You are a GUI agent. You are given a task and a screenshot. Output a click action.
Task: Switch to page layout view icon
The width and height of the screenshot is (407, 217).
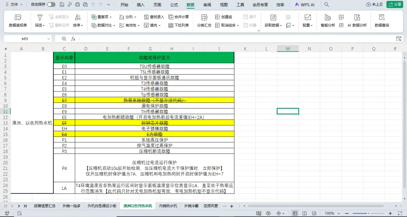[x=304, y=213]
